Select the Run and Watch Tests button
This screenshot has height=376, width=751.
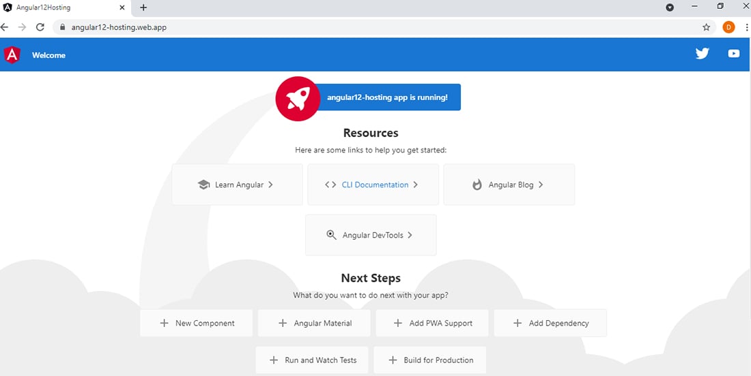[x=312, y=360]
